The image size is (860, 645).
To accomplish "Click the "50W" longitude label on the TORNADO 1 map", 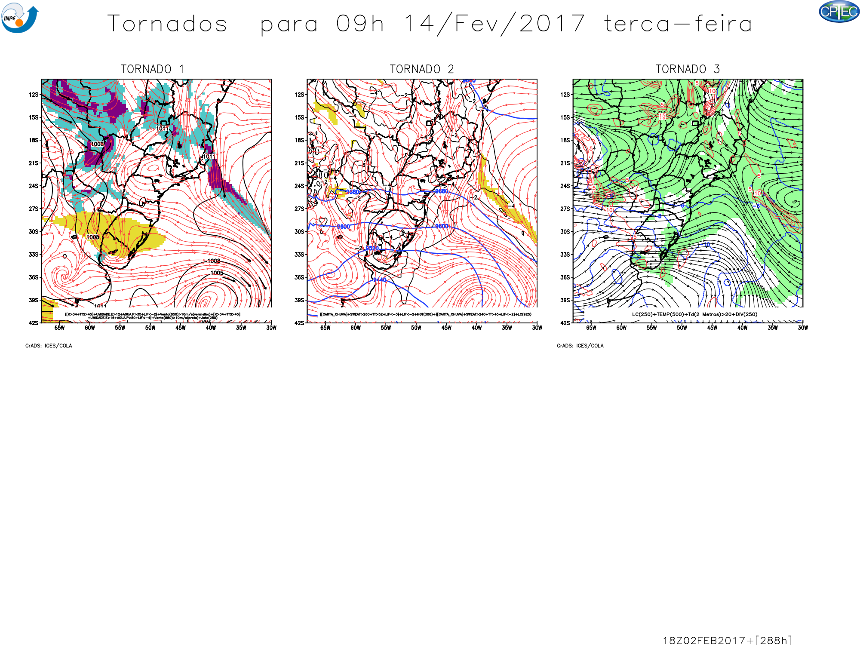I will pos(150,328).
